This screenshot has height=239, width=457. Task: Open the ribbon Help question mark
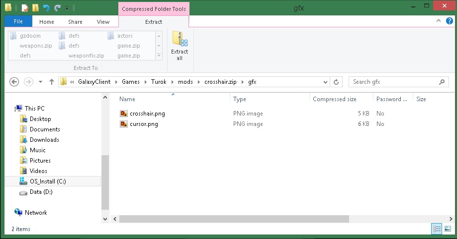point(449,21)
